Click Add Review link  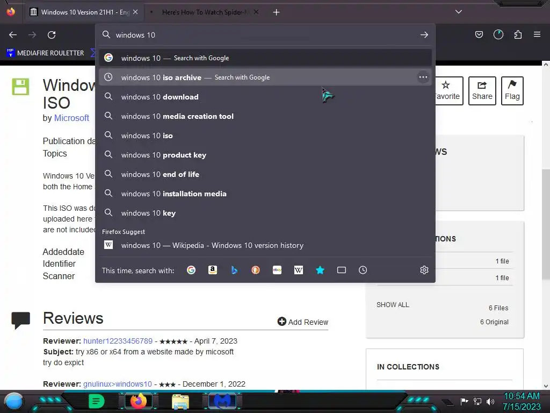coord(303,322)
